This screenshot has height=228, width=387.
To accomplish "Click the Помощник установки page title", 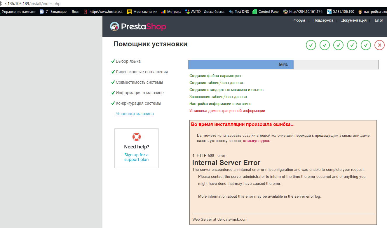I will coord(150,44).
